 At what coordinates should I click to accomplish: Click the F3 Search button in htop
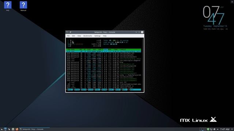tap(83, 90)
